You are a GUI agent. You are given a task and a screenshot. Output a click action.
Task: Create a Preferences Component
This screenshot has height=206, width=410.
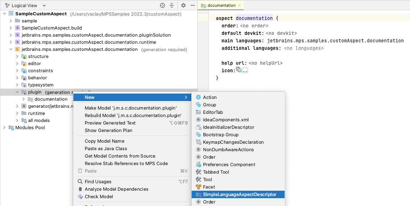(x=229, y=164)
